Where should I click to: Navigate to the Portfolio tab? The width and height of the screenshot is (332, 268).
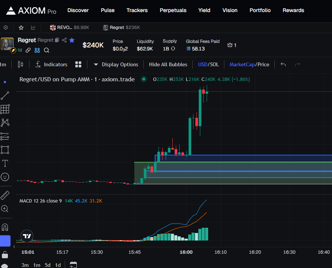[x=260, y=11]
